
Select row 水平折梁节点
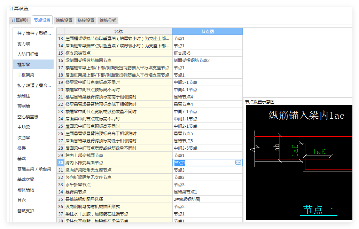tap(118, 184)
